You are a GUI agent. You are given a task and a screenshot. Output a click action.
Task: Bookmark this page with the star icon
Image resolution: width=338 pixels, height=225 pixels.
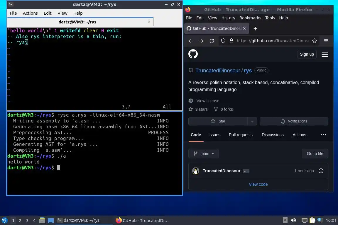point(315,41)
